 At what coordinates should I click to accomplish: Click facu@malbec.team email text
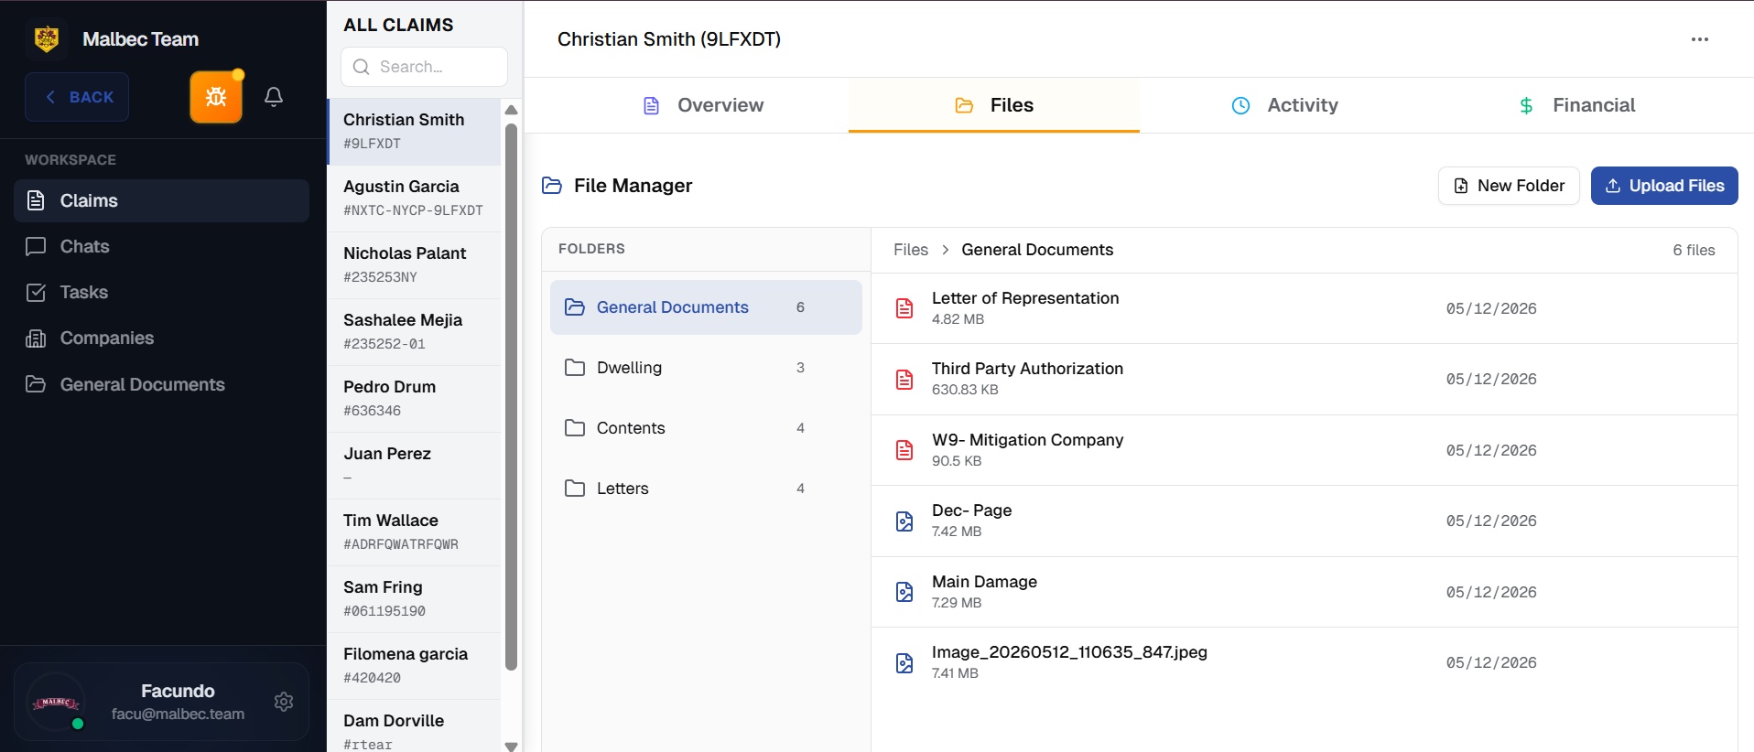(178, 714)
